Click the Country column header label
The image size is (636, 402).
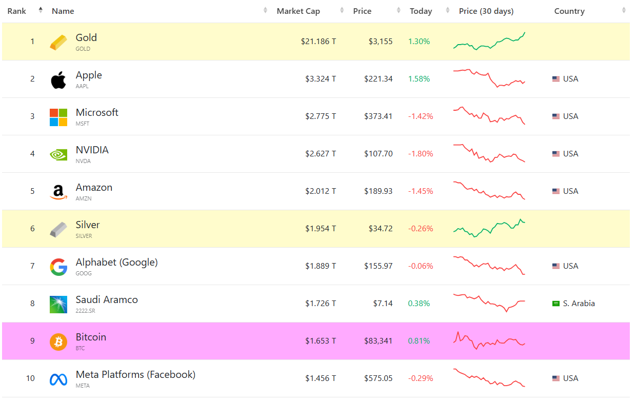click(x=569, y=11)
